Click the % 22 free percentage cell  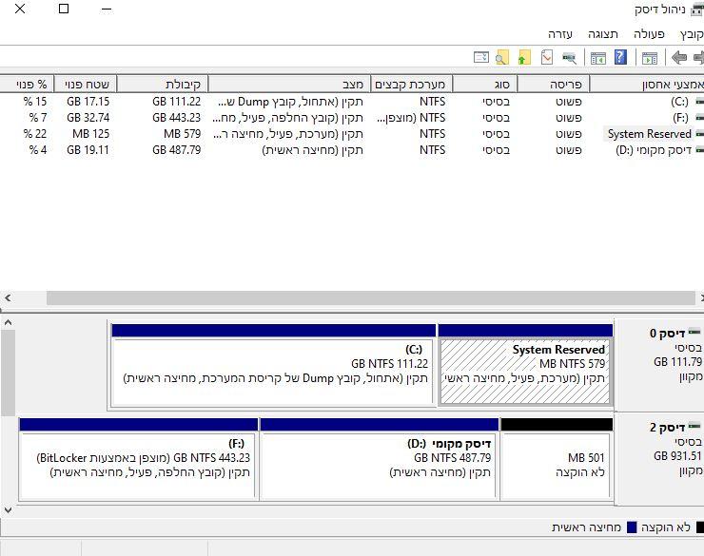[x=35, y=134]
